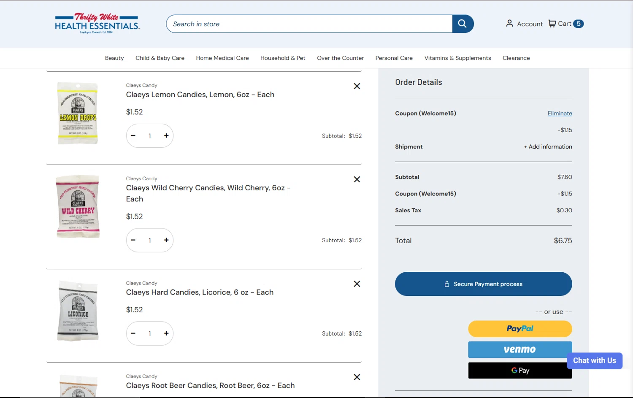Open Claeys Hard Candies Licorice title
This screenshot has width=633, height=398.
tap(200, 292)
